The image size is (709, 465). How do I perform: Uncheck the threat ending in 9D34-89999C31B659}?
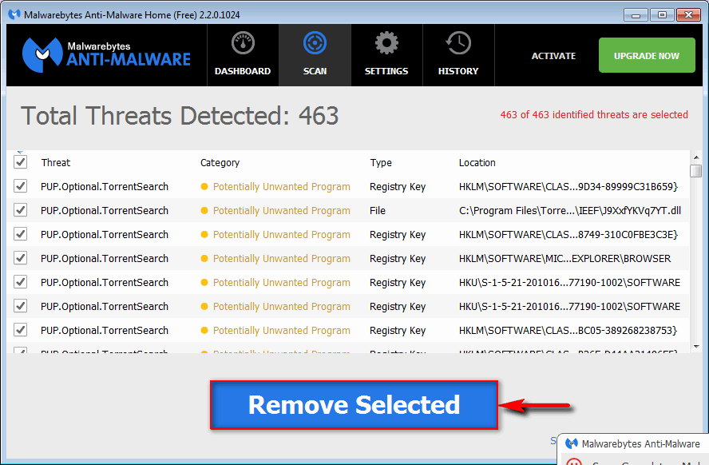[x=20, y=186]
